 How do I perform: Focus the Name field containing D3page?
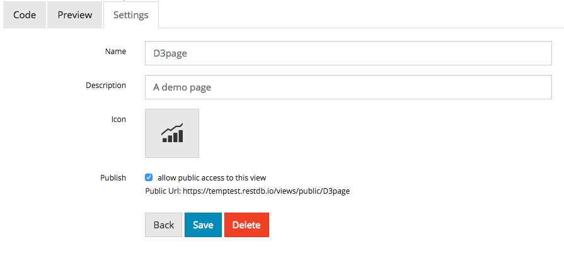(348, 53)
